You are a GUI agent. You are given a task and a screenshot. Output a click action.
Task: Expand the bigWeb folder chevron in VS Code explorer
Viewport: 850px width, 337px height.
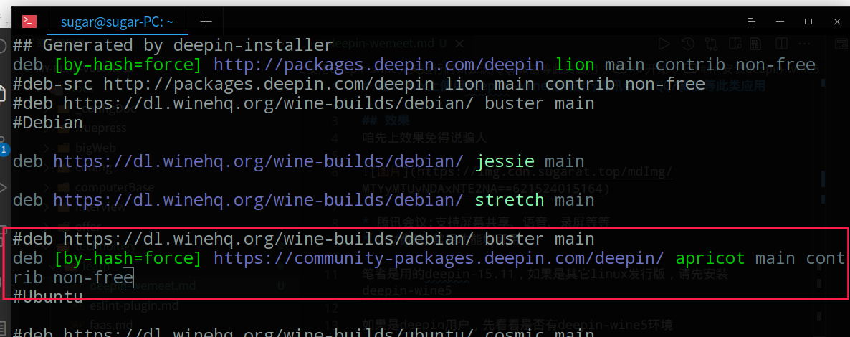click(47, 148)
